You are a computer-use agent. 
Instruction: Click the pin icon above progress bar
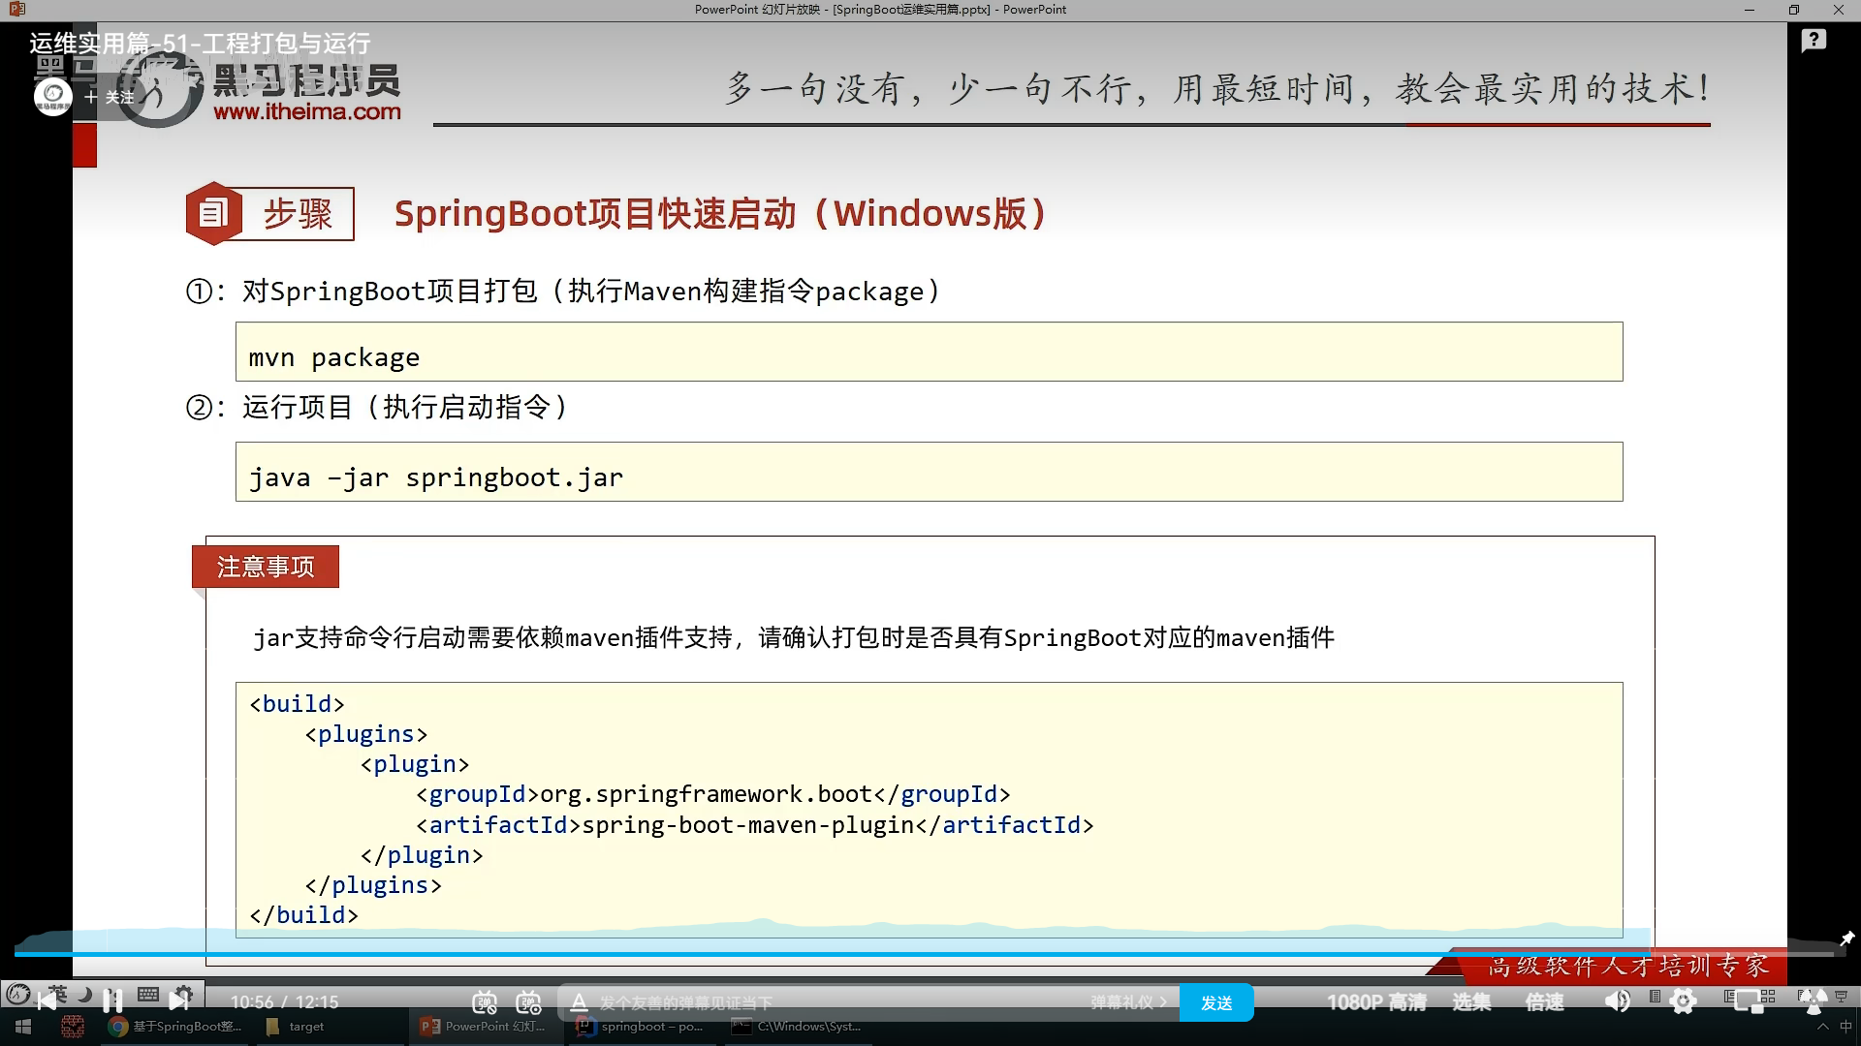point(1846,938)
